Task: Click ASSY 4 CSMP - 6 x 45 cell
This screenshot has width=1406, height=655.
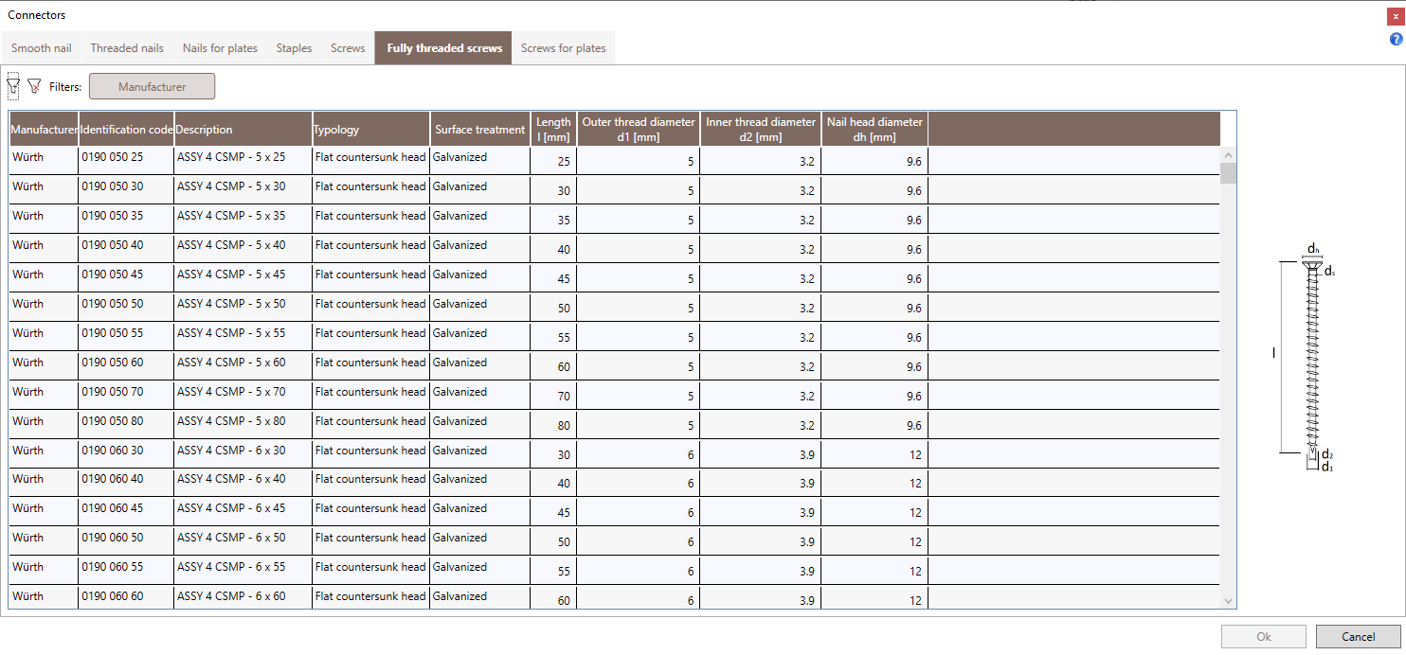Action: [231, 508]
